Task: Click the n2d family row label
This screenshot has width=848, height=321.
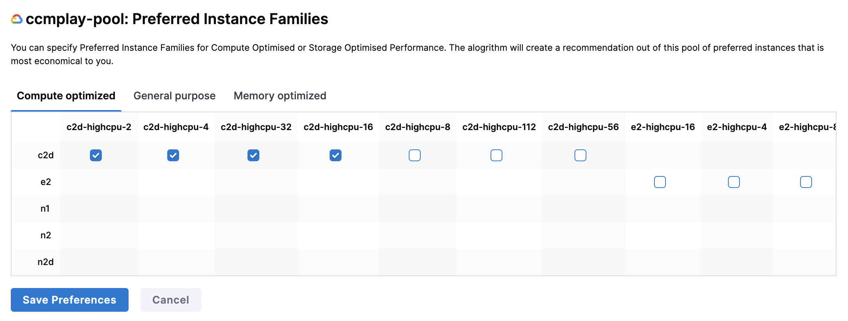Action: 46,262
